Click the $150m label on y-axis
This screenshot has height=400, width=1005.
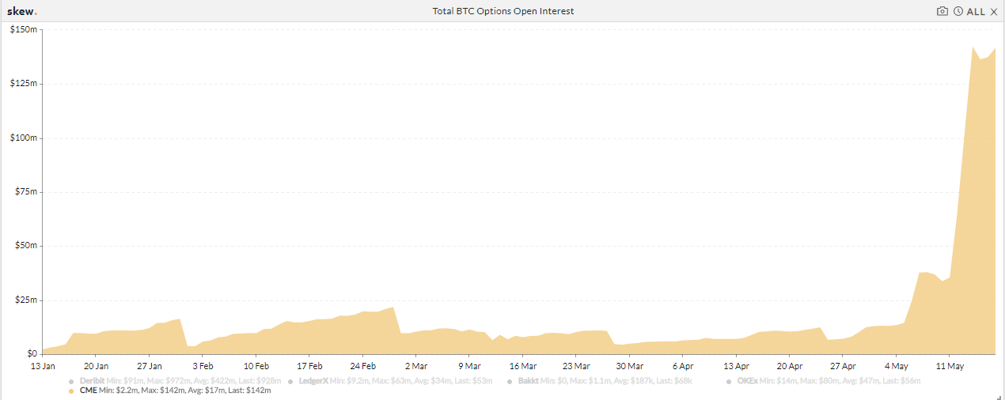point(23,29)
